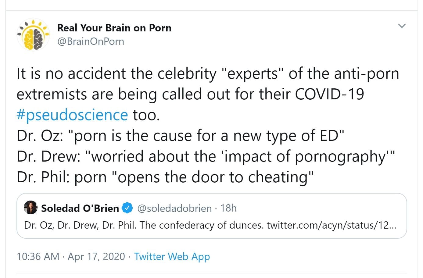Open the "Real Your Brain on Porn" profile name

[x=114, y=28]
